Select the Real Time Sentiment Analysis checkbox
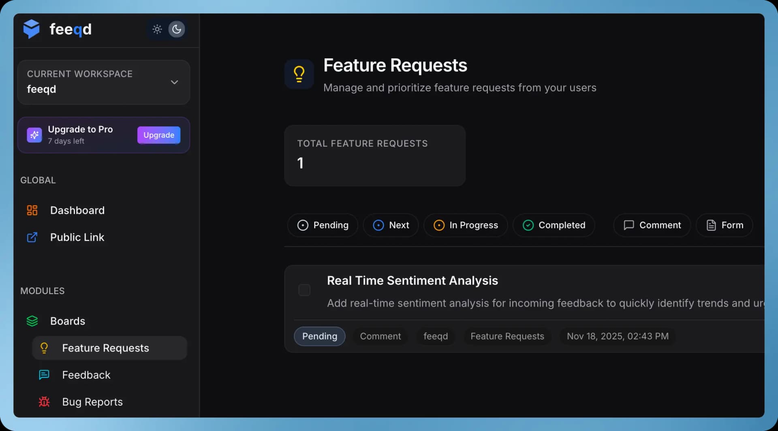 [304, 290]
